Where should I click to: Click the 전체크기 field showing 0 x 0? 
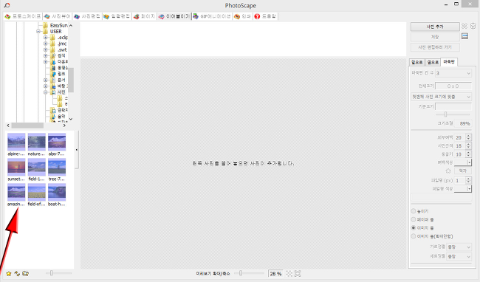pyautogui.click(x=453, y=86)
